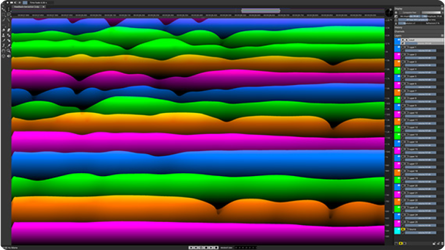Viewport: 445px width, 250px height.
Task: Click the green color swatch of Layer 23
Action: pos(397,208)
